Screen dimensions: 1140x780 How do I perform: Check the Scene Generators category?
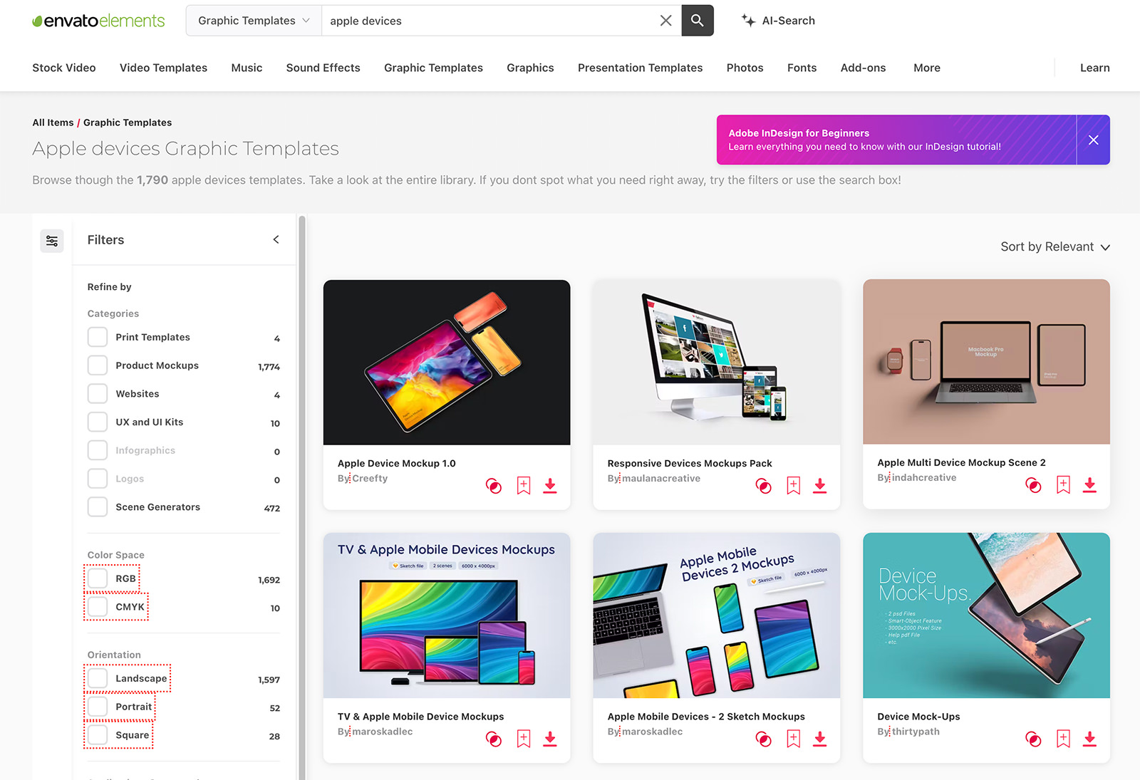pos(98,507)
